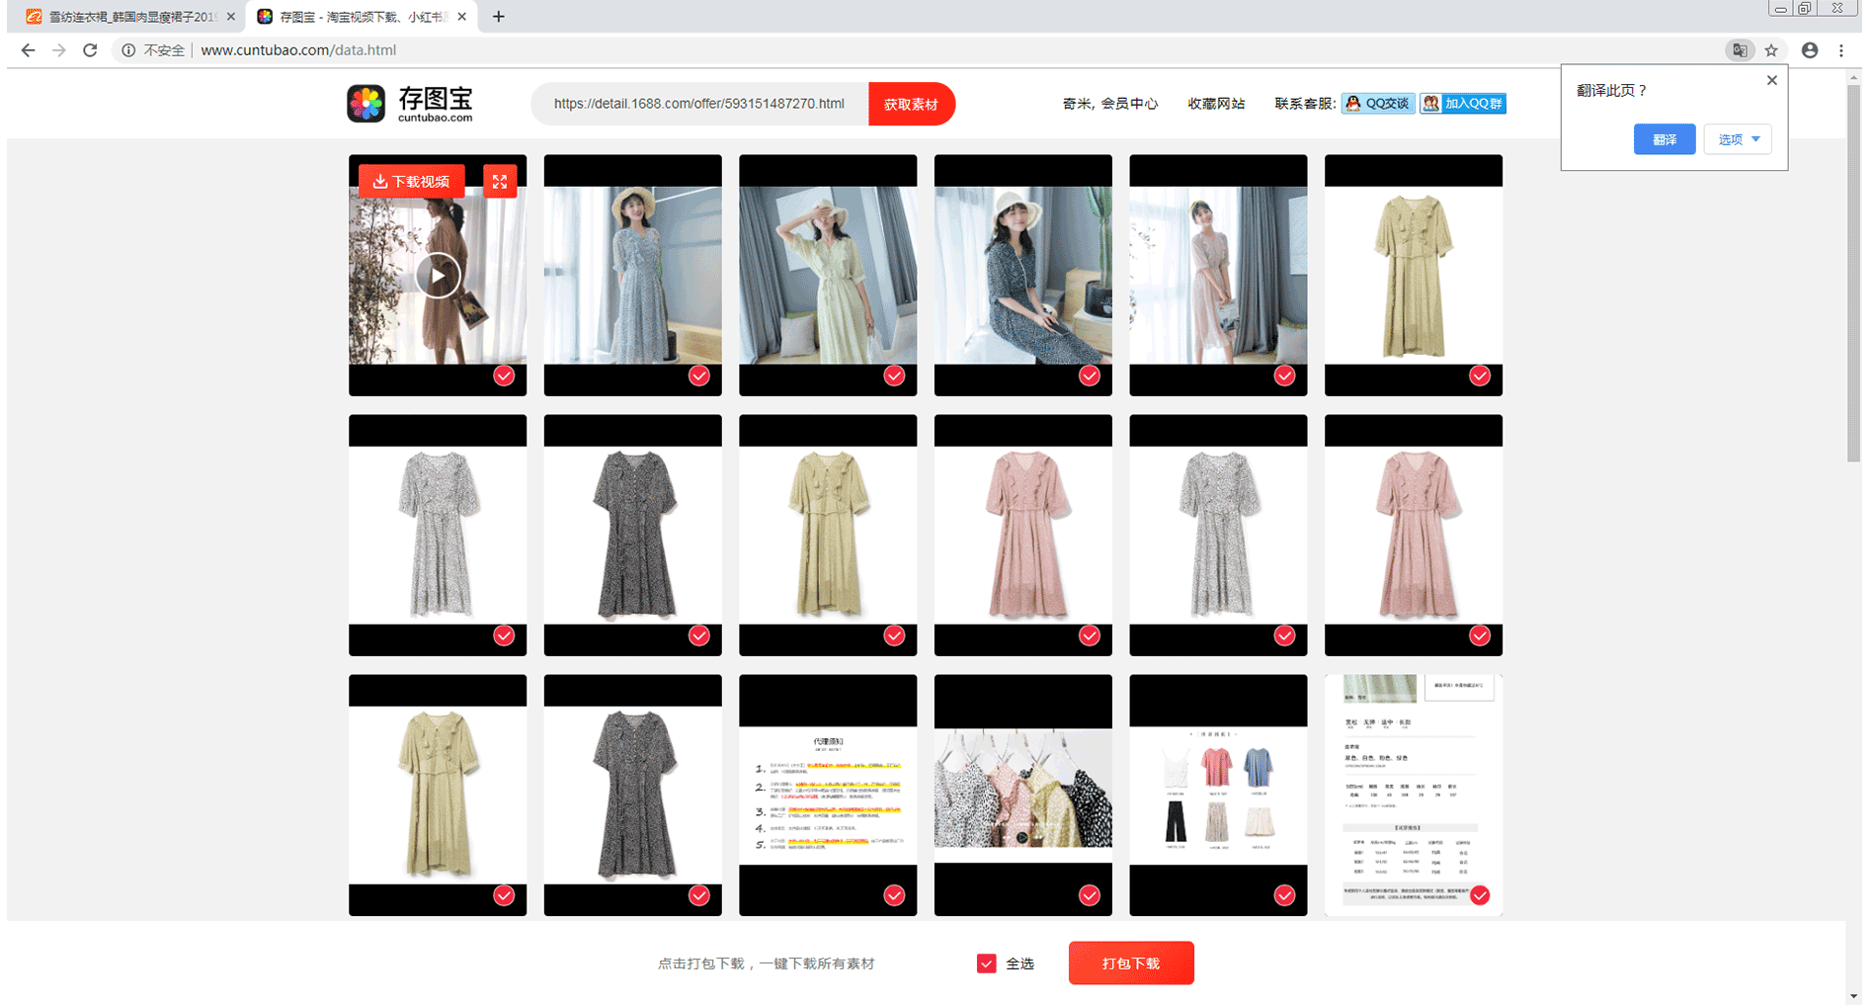Screen dimensions: 1869x1005
Task: Switch to the first browser tab 雪纺连衣裙
Action: click(x=128, y=17)
